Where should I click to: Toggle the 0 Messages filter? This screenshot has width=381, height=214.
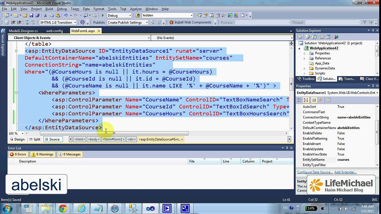coord(69,154)
